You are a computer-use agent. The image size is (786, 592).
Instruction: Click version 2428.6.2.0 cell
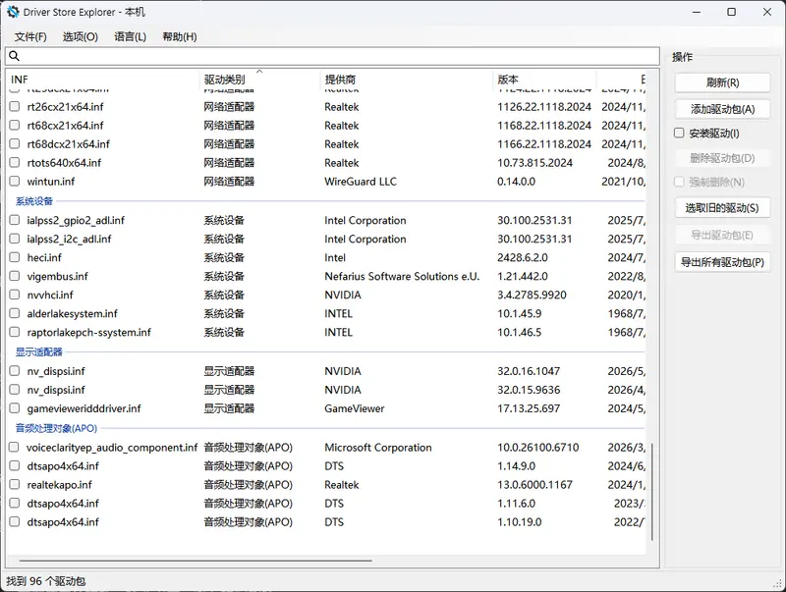(x=523, y=257)
